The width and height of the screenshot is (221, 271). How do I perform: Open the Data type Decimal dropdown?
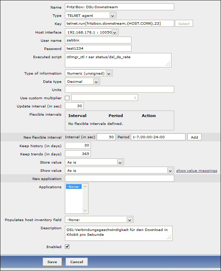click(82, 81)
